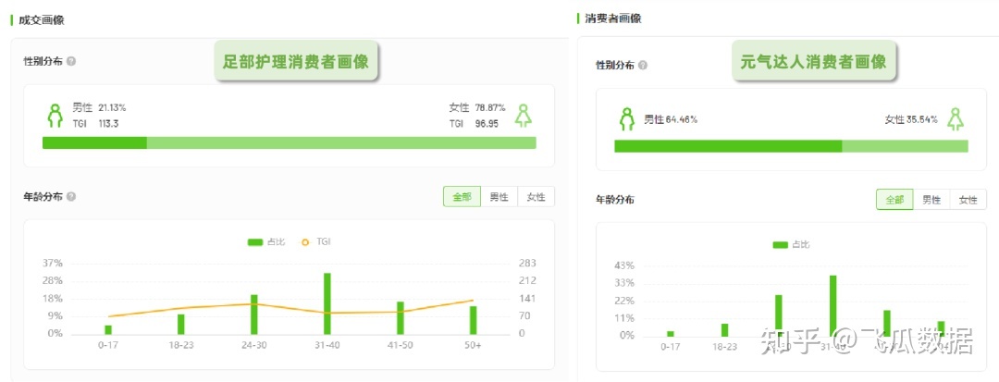999x382 pixels.
Task: Click female figure icon in 足部护理 panel
Action: (524, 116)
